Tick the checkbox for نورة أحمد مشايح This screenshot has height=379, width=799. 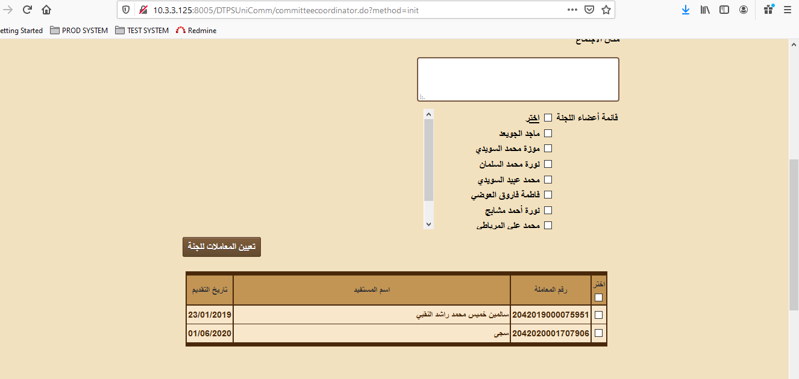coord(548,211)
